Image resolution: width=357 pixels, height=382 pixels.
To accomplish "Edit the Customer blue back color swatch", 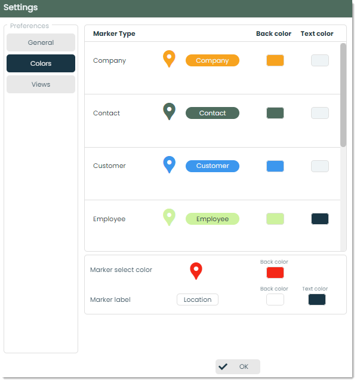I will pos(275,166).
